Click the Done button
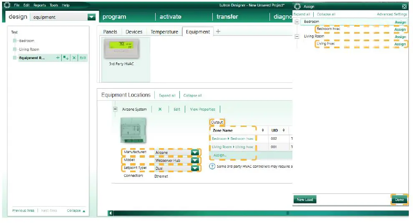Image resolution: width=413 pixels, height=223 pixels. 399,200
